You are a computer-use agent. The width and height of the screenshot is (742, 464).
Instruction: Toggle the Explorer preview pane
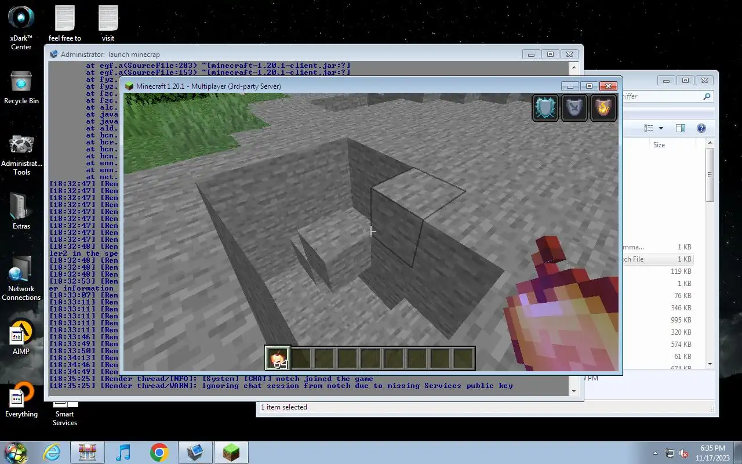[681, 128]
